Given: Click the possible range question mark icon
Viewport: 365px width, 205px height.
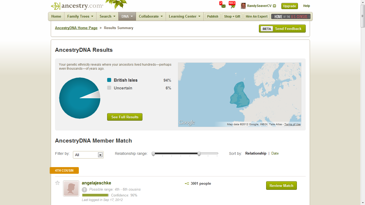Looking at the screenshot, I should point(84,190).
